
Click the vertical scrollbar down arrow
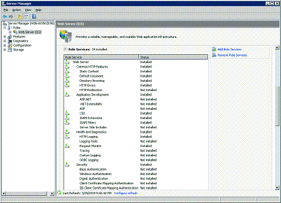(277, 188)
